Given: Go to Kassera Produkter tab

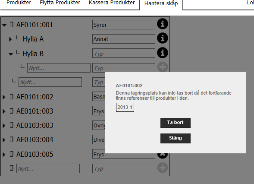Looking at the screenshot, I should coord(112,3).
